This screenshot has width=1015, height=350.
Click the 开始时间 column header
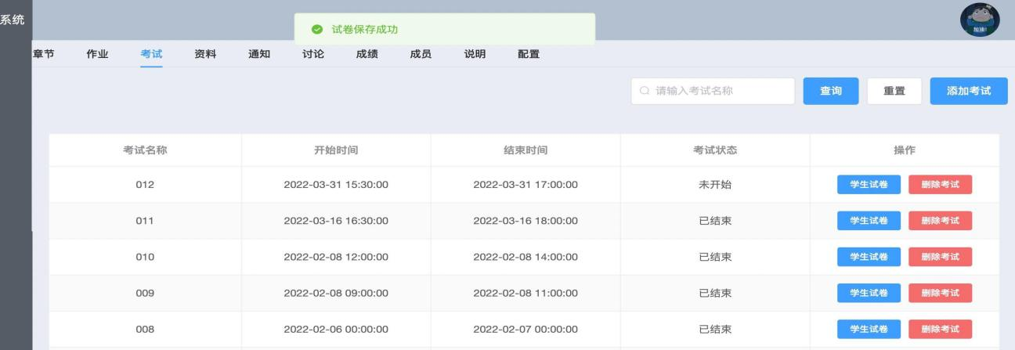(336, 150)
